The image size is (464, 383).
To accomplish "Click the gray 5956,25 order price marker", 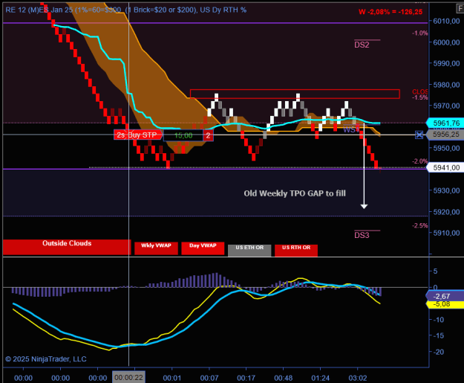I will (445, 135).
